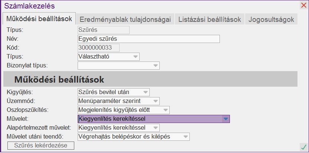This screenshot has width=309, height=153.
Task: Open the Művelet utáni teendő dropdown
Action: 185,137
